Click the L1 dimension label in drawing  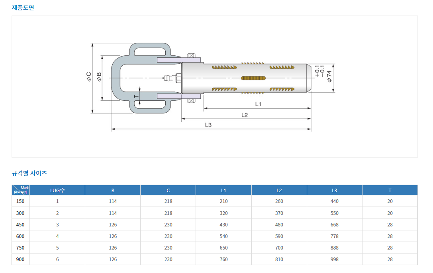258,104
